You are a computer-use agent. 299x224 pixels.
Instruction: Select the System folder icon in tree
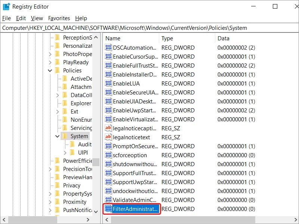tap(65, 136)
